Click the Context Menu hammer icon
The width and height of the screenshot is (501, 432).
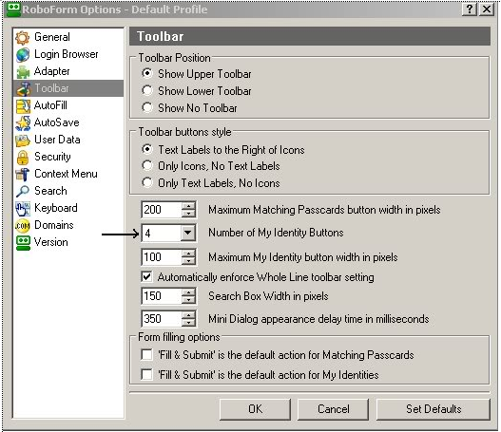point(23,175)
